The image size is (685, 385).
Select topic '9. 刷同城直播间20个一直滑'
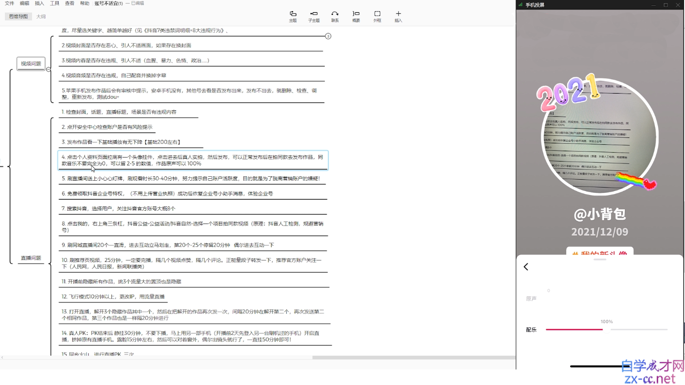coord(168,245)
